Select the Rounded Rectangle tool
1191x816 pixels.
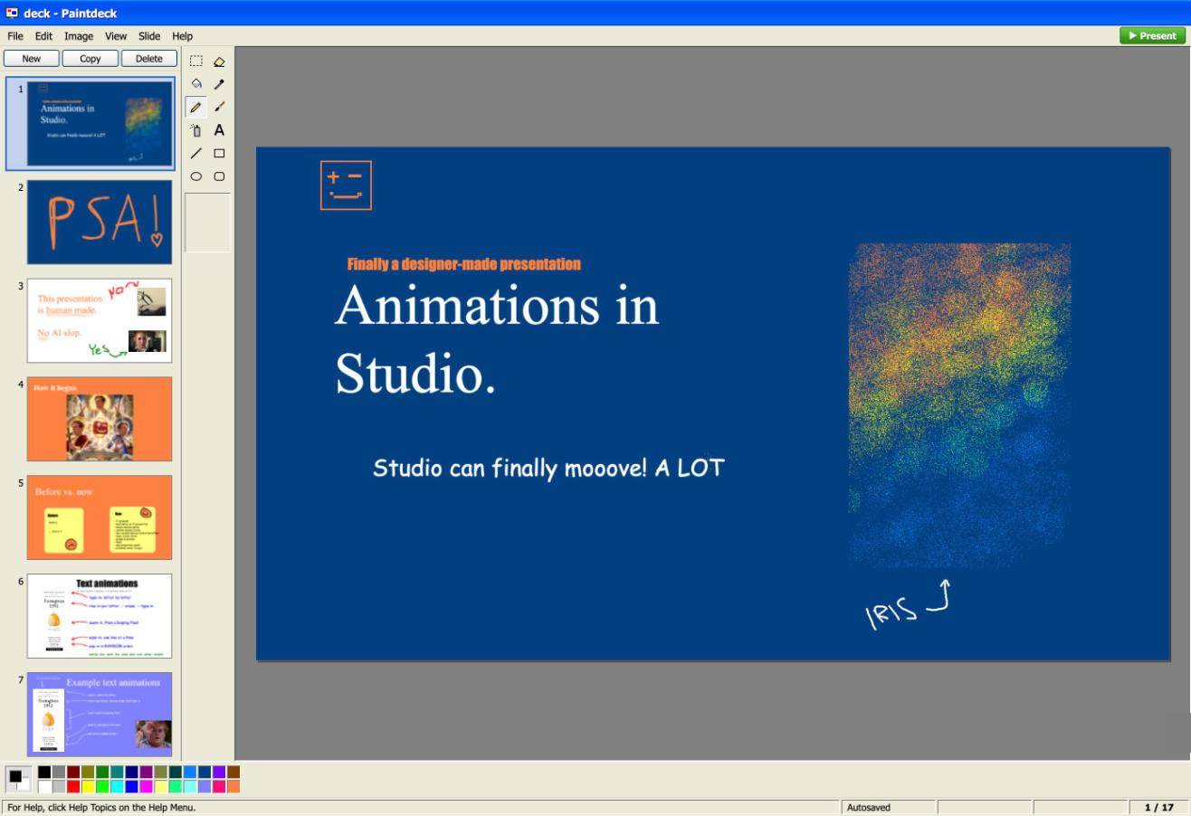[219, 176]
